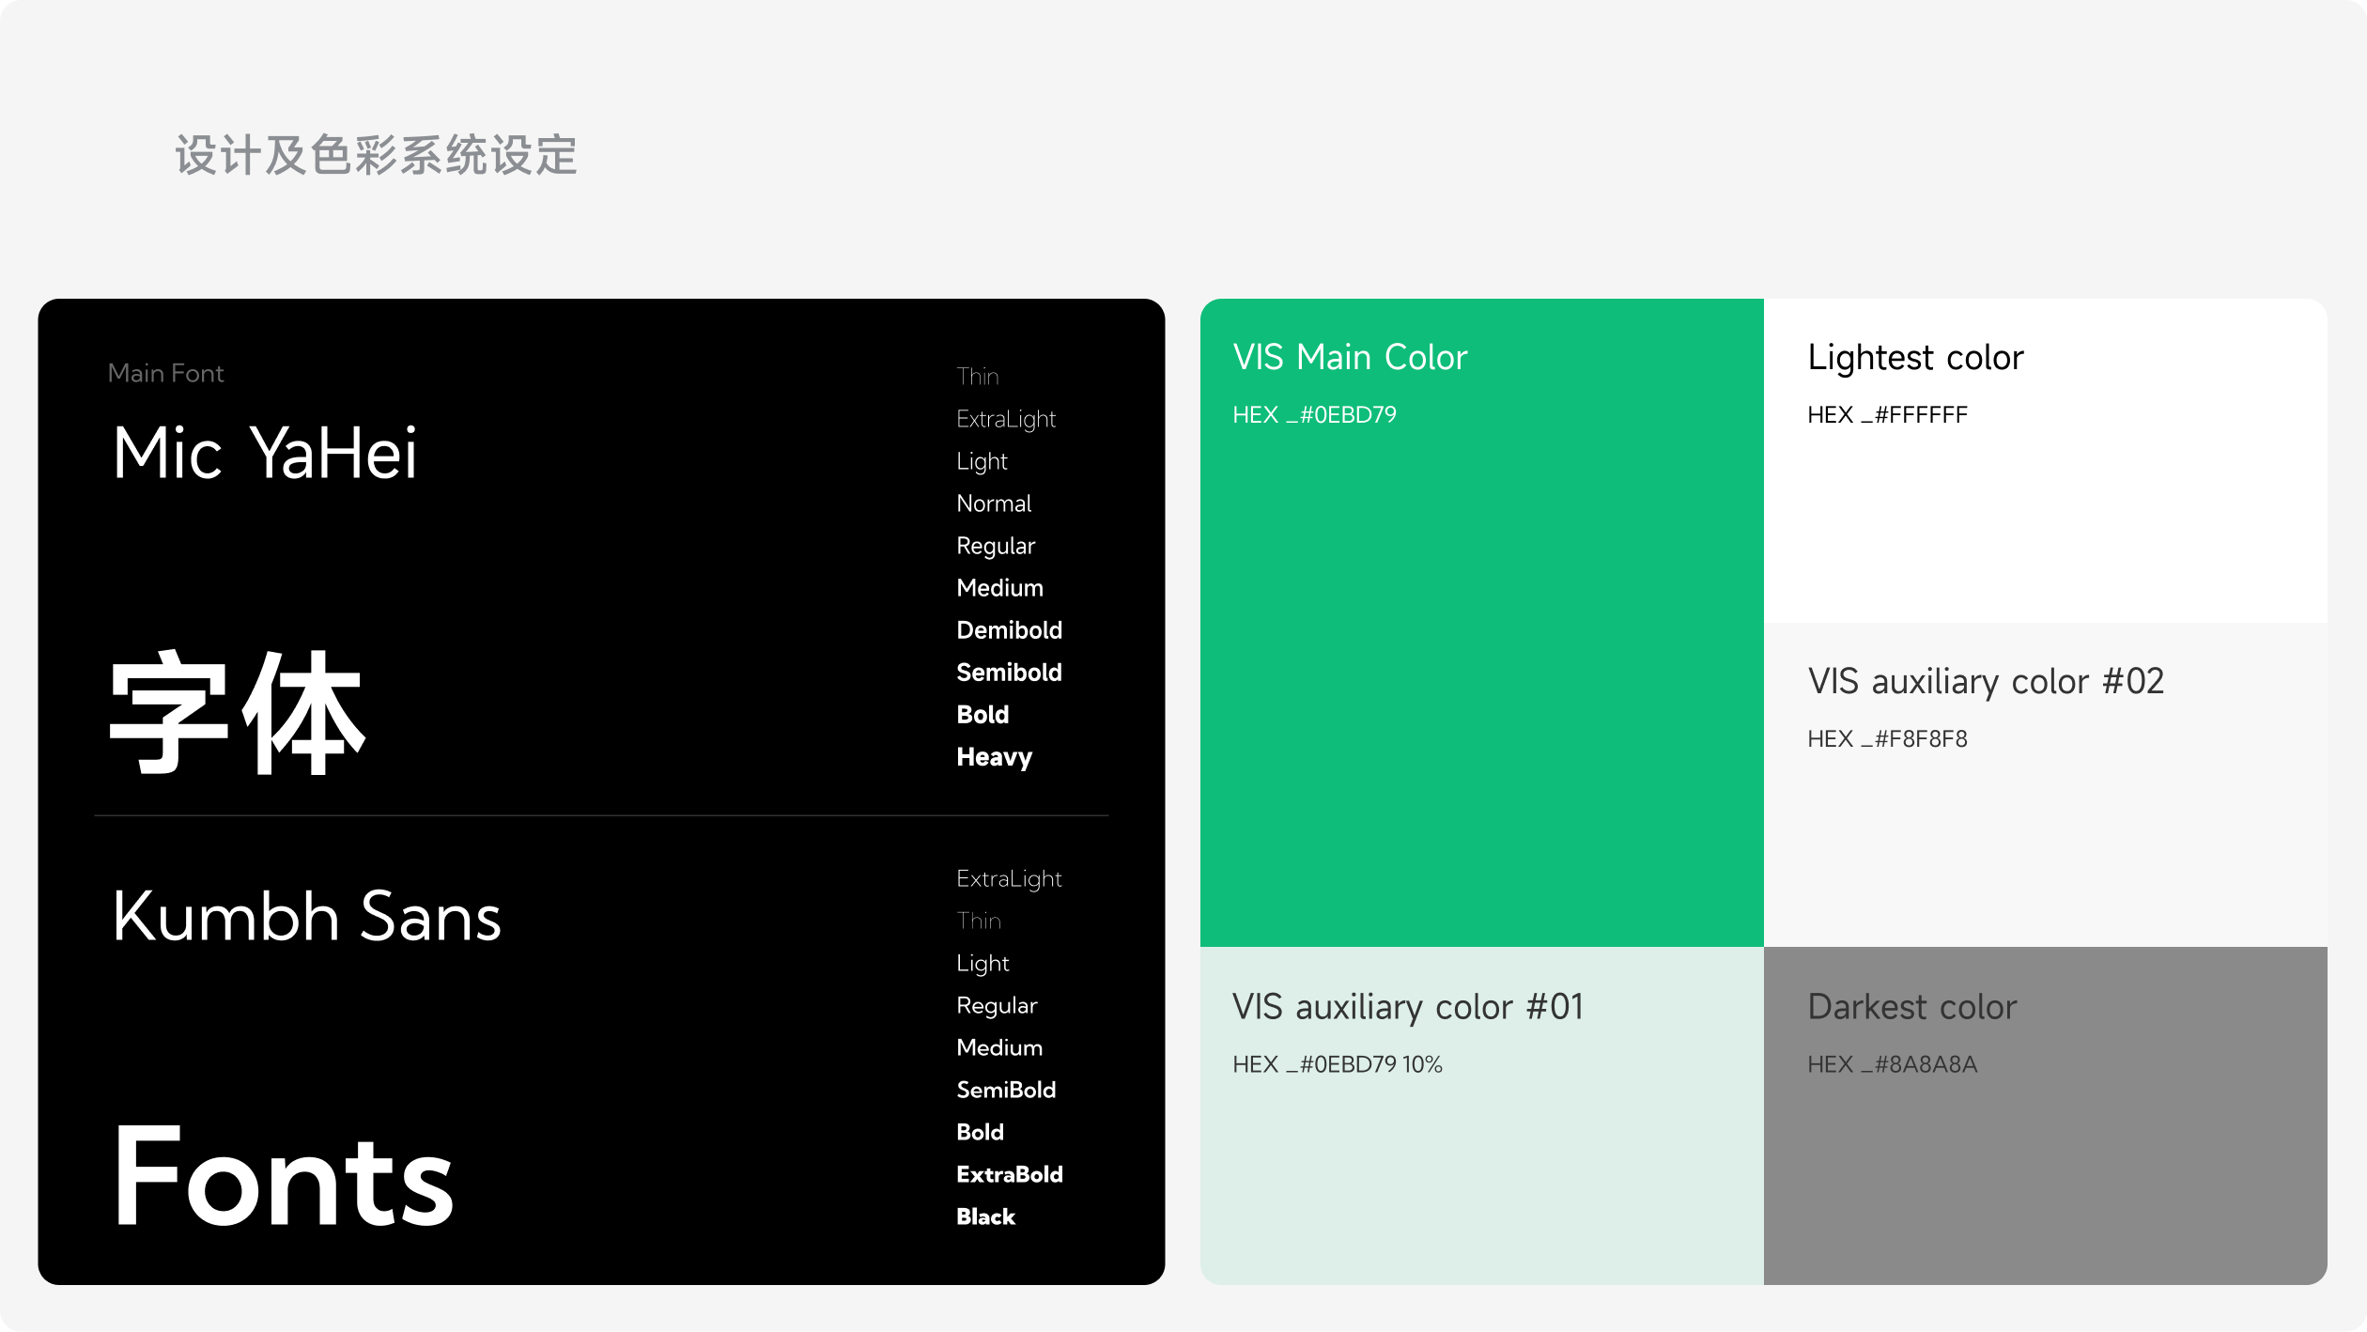This screenshot has height=1332, width=2367.
Task: Click the SemiBold weight under Kumbh Sans
Action: tap(1006, 1090)
